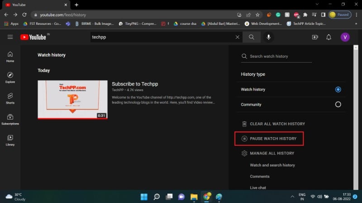Image resolution: width=362 pixels, height=203 pixels.
Task: Open Library in the sidebar
Action: point(10,140)
